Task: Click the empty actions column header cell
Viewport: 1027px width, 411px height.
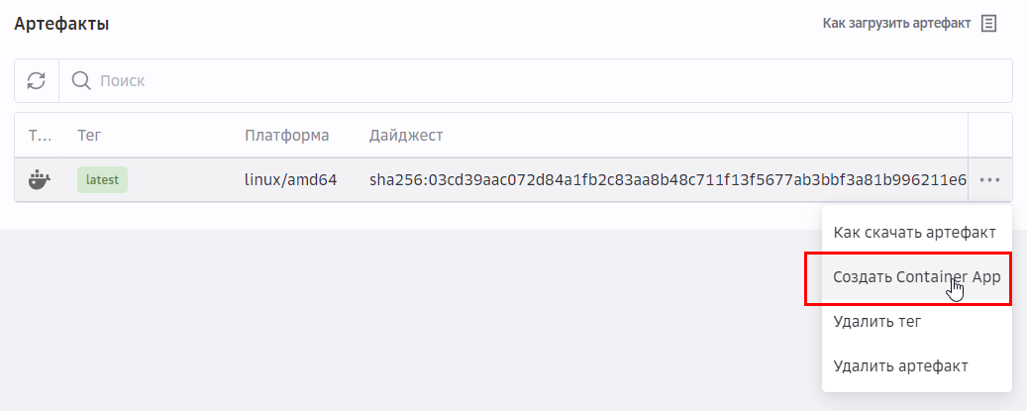Action: pyautogui.click(x=990, y=135)
